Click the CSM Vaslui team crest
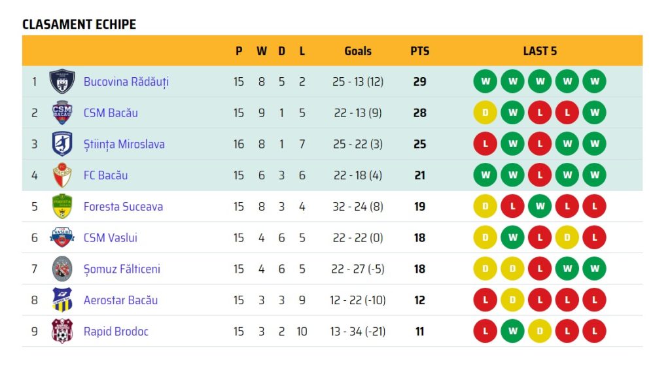 [x=62, y=237]
